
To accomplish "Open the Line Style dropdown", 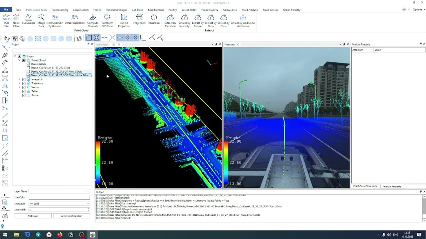I will (59, 203).
